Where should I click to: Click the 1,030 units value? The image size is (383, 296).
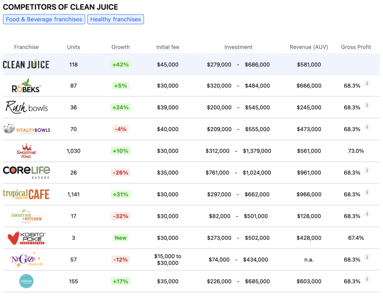(x=74, y=151)
